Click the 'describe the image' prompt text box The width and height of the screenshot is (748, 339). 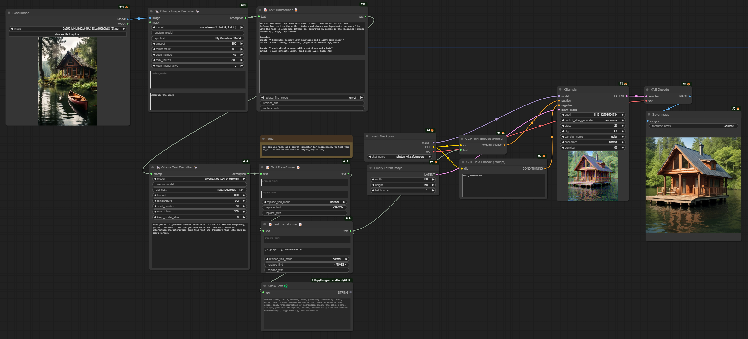click(198, 101)
